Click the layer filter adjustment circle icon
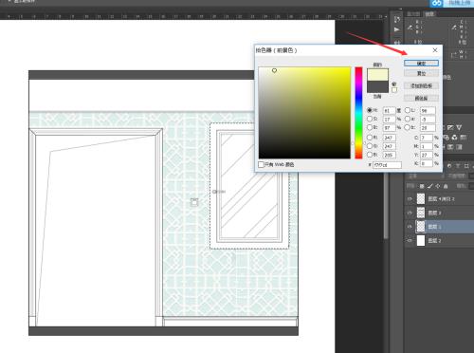This screenshot has height=353, width=474. click(x=449, y=166)
